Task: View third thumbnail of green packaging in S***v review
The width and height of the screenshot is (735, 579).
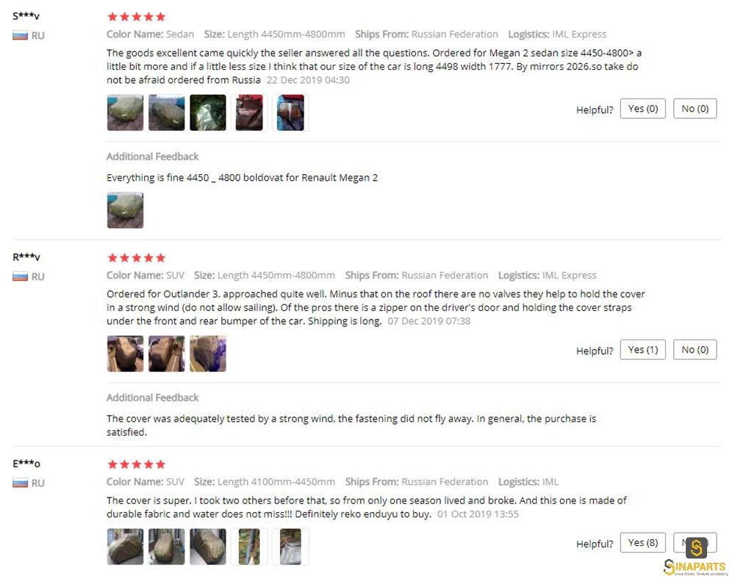Action: point(208,112)
